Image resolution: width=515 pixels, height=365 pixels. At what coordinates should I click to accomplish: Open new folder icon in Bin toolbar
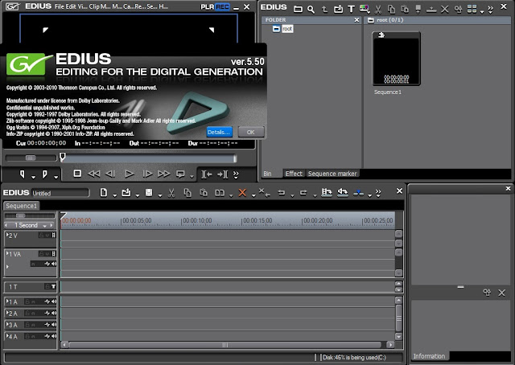(x=298, y=9)
